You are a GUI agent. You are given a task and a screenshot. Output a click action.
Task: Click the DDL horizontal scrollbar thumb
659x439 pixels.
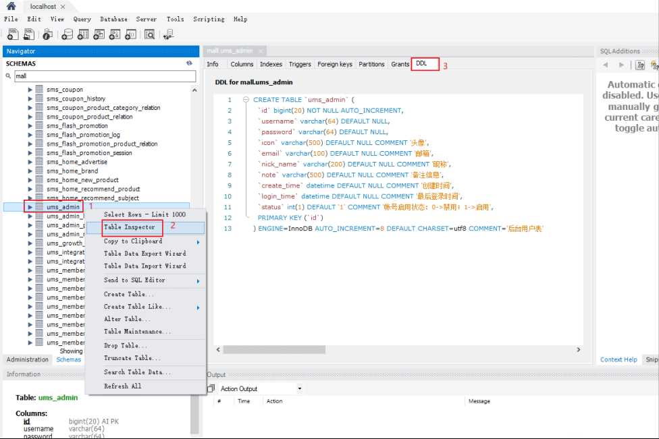(x=274, y=349)
